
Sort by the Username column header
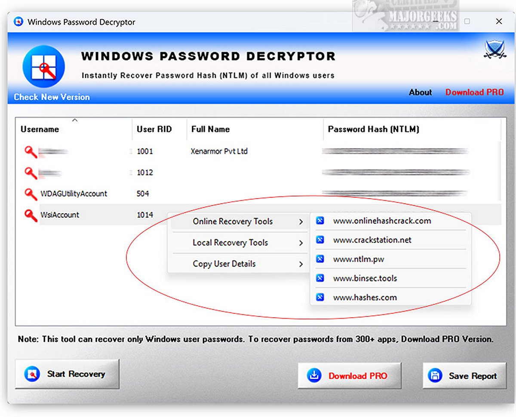click(x=74, y=129)
